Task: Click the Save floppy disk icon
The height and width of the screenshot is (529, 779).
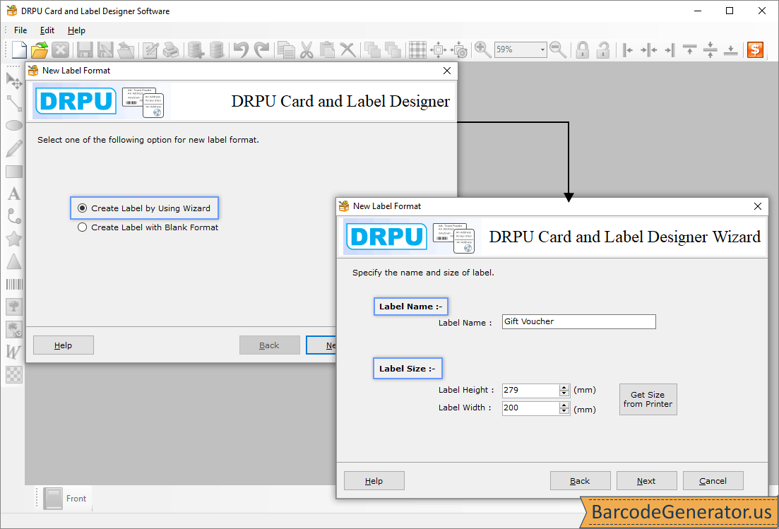Action: tap(85, 49)
